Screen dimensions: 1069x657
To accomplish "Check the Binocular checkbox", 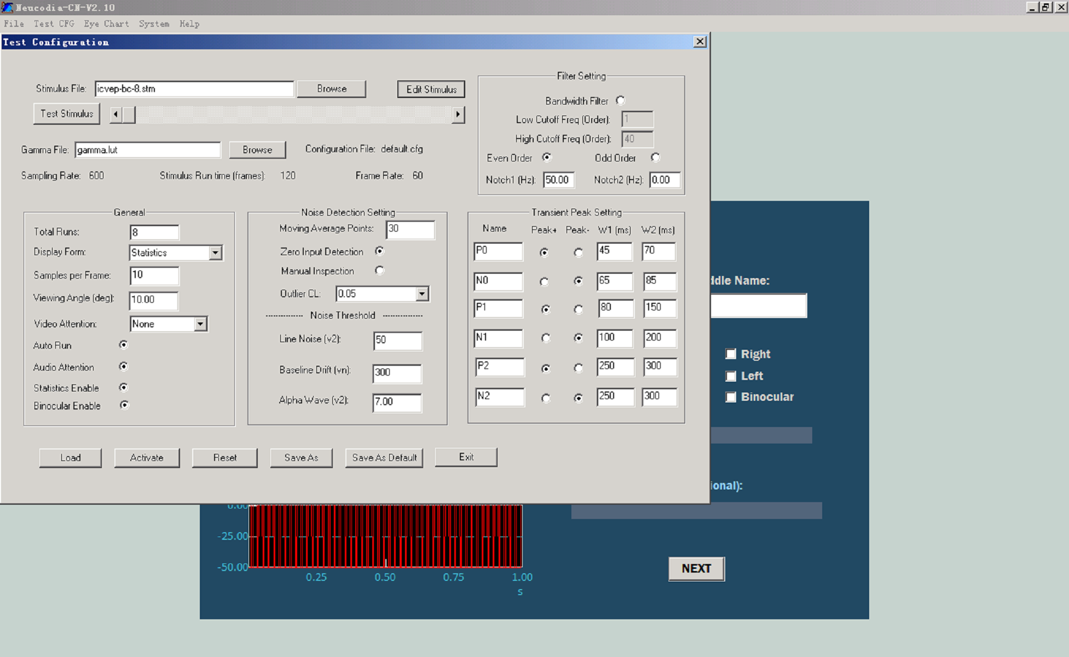I will pos(731,397).
